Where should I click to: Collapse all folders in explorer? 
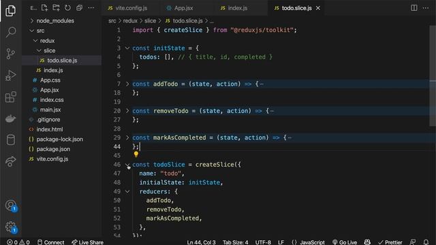coord(79,7)
